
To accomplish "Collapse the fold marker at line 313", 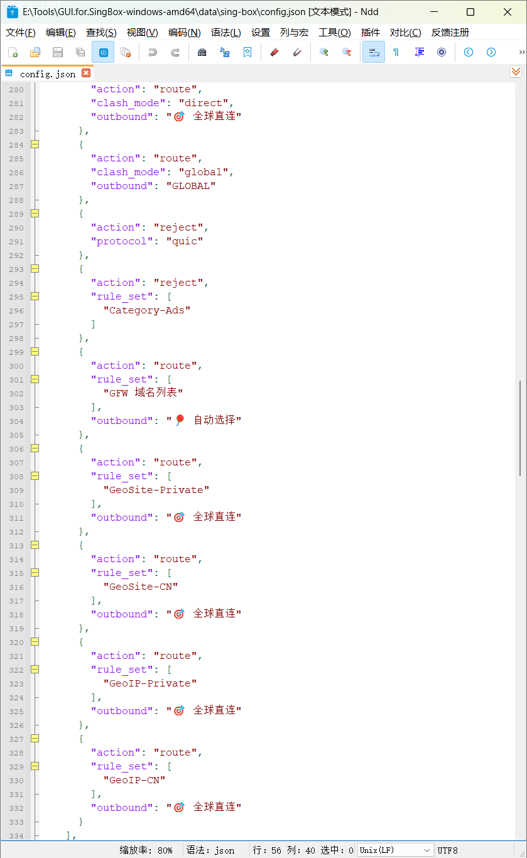I will (35, 545).
